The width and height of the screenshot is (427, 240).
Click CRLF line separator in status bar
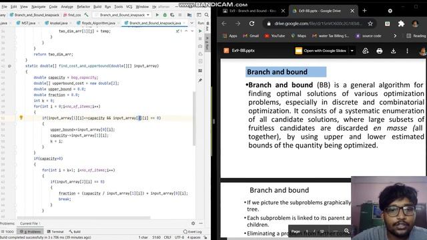pos(167,237)
